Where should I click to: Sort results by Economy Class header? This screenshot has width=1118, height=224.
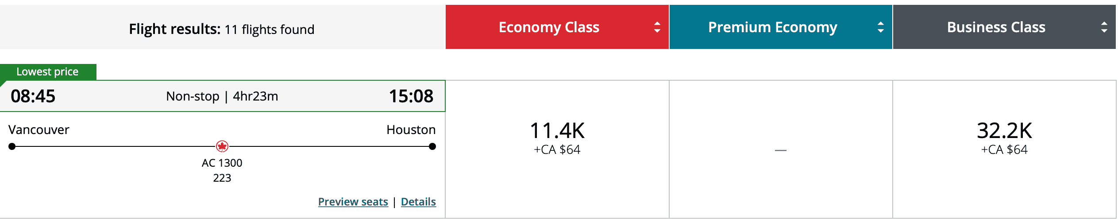point(549,27)
